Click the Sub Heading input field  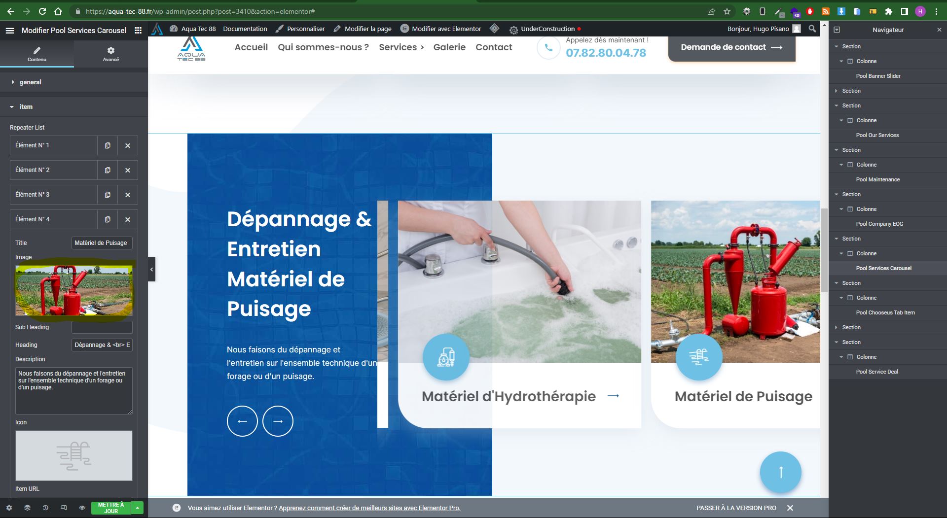[x=102, y=327]
